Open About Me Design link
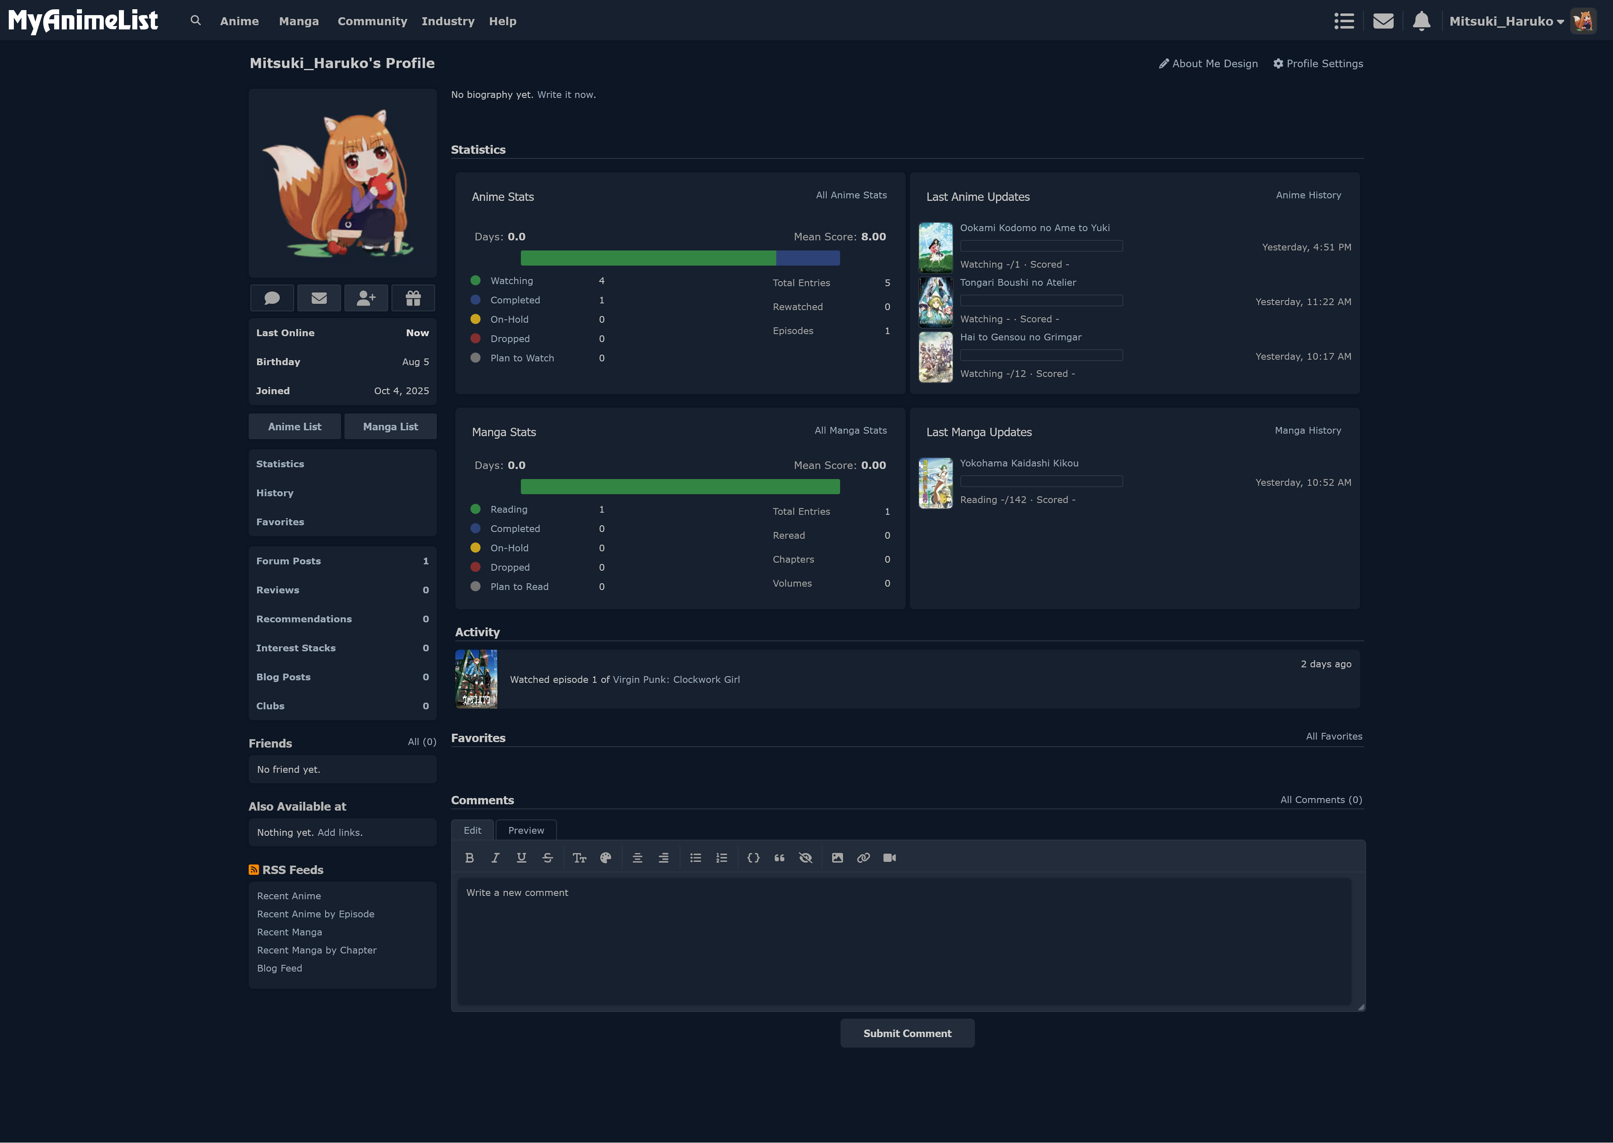Viewport: 1613px width, 1143px height. coord(1208,63)
